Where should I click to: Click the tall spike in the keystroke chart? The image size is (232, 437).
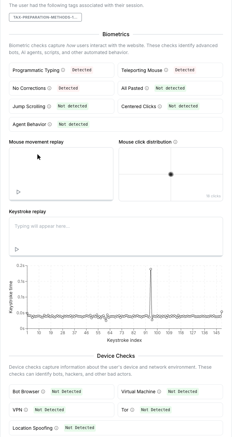[x=151, y=270]
